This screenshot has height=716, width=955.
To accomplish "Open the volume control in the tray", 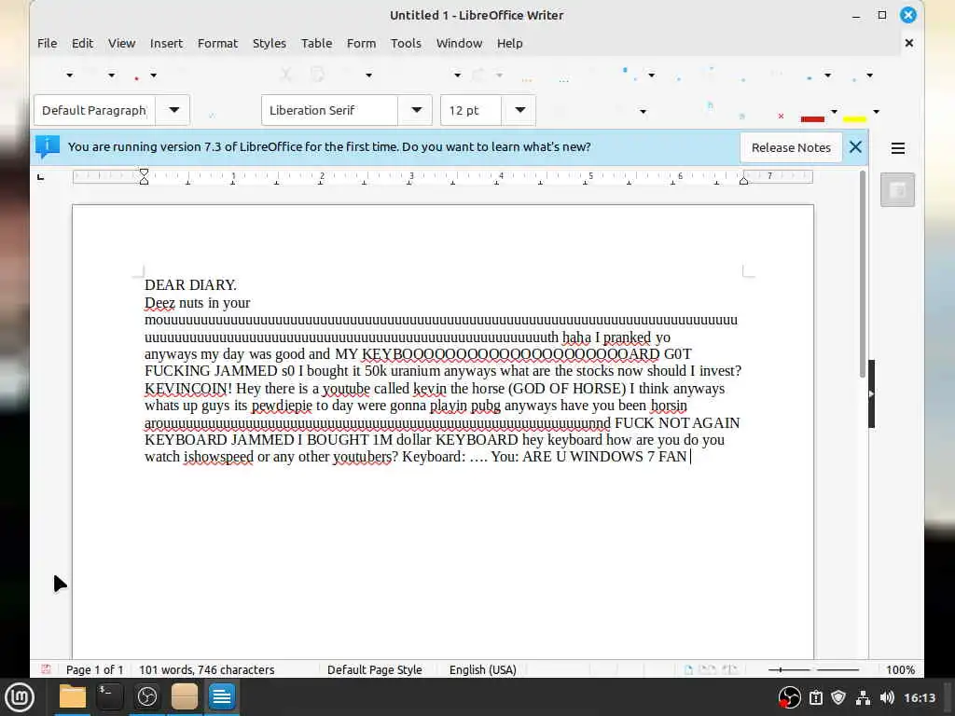I will click(887, 697).
